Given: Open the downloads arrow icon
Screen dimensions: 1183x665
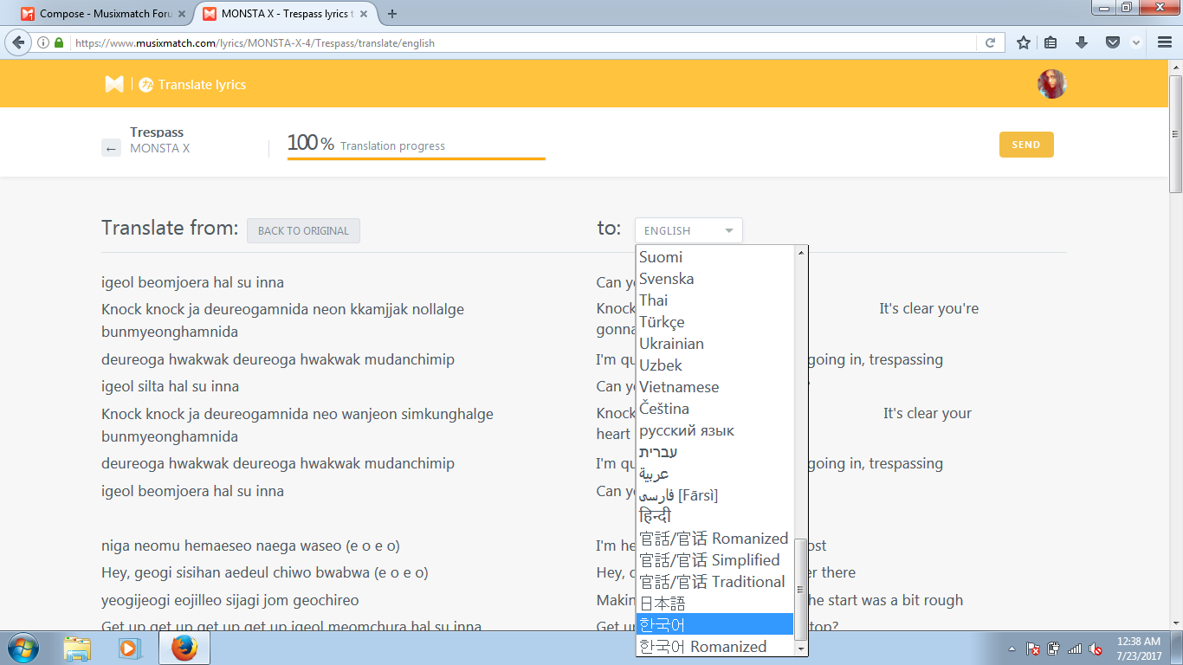Looking at the screenshot, I should pos(1081,42).
